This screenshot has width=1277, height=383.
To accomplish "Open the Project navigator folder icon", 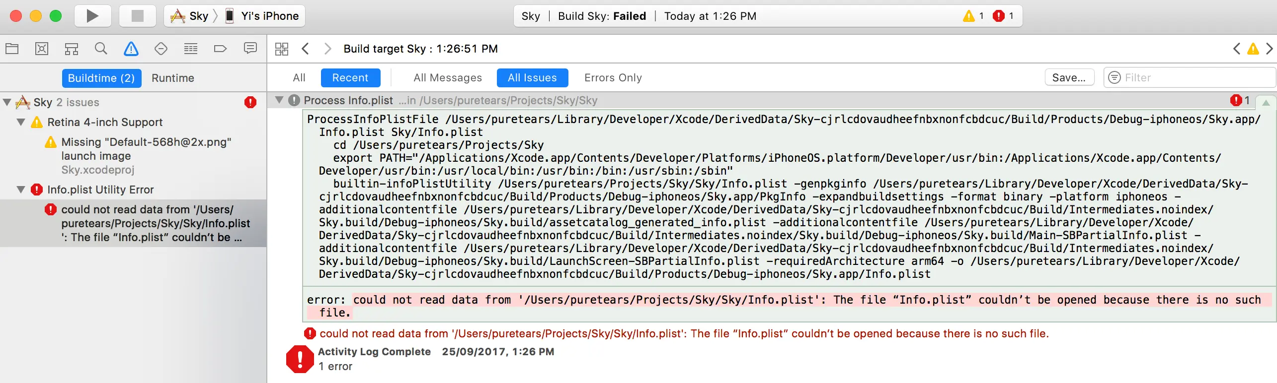I will point(12,49).
